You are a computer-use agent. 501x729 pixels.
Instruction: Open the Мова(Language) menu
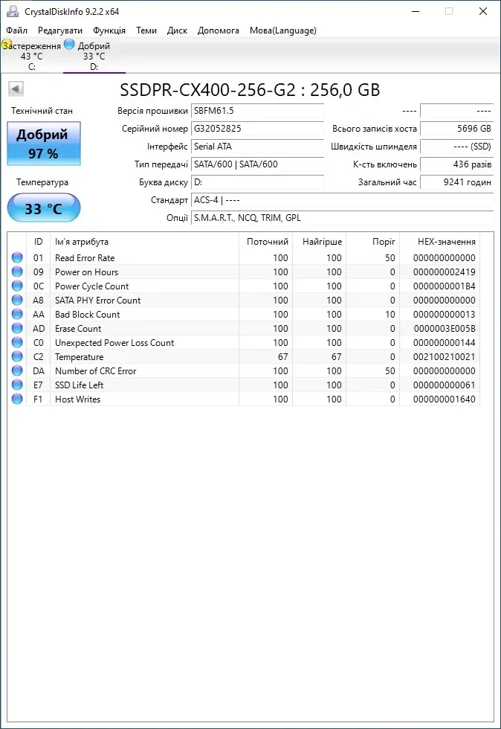[283, 30]
